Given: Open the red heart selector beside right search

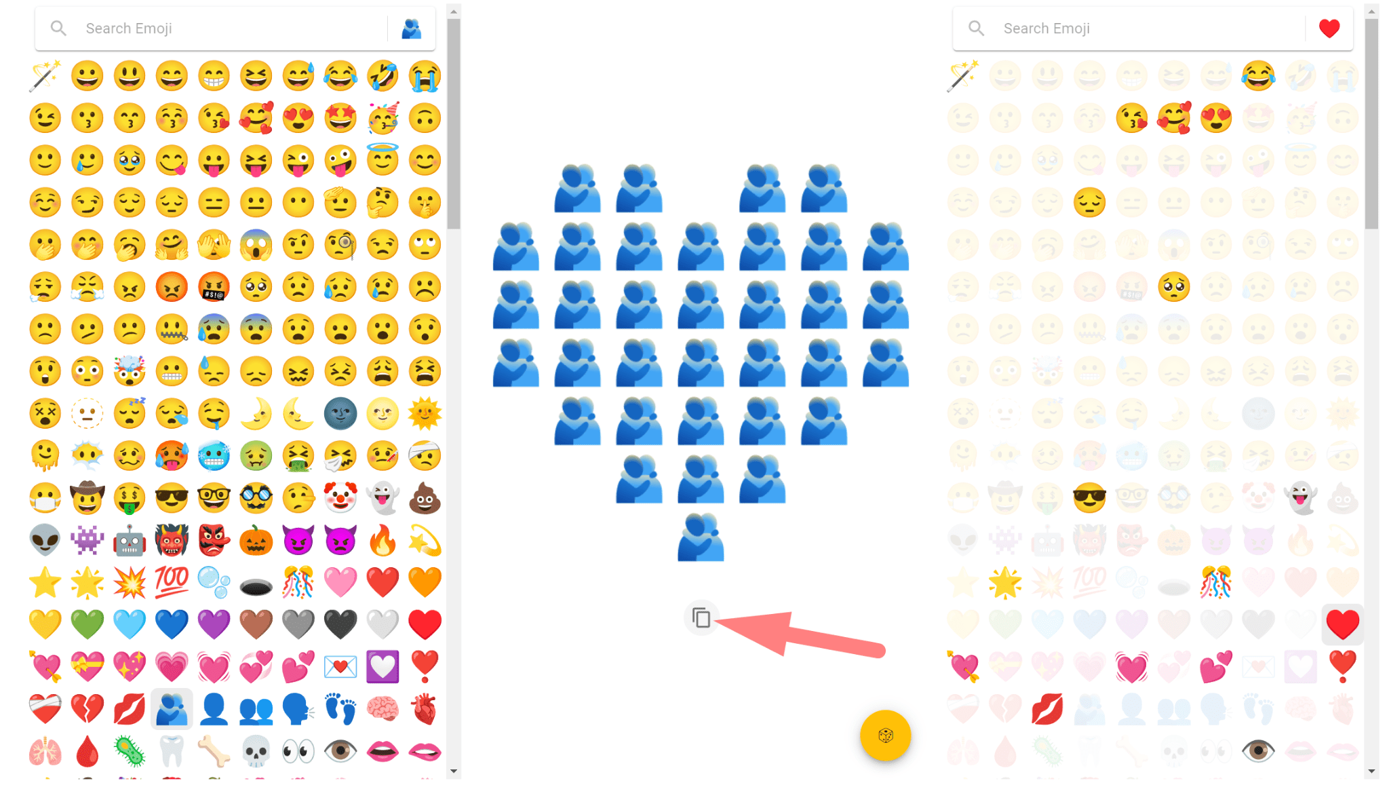Looking at the screenshot, I should pyautogui.click(x=1329, y=28).
